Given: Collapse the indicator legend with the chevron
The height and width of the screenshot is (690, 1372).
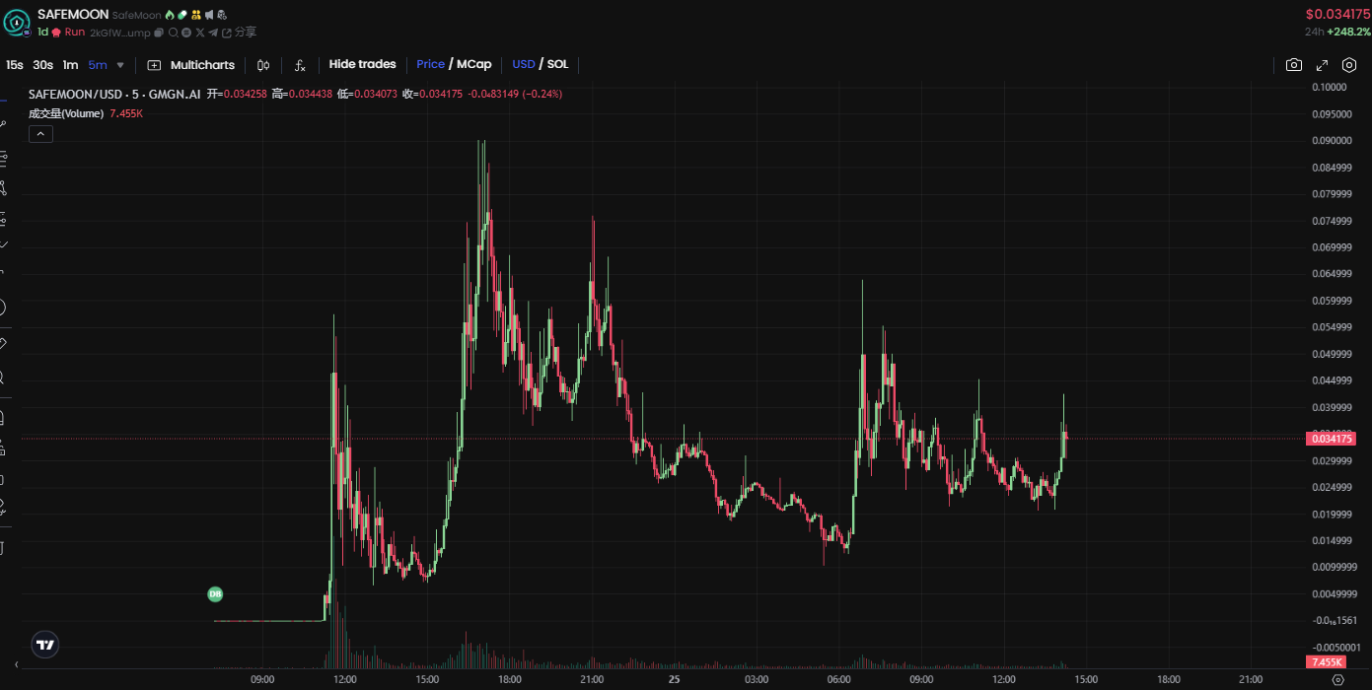Looking at the screenshot, I should 40,134.
